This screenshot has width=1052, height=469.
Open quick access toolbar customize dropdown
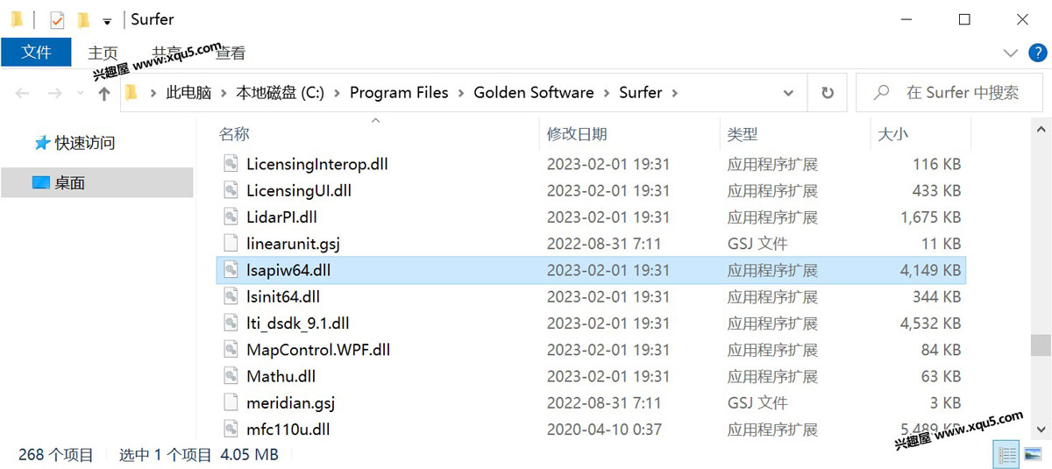point(107,20)
